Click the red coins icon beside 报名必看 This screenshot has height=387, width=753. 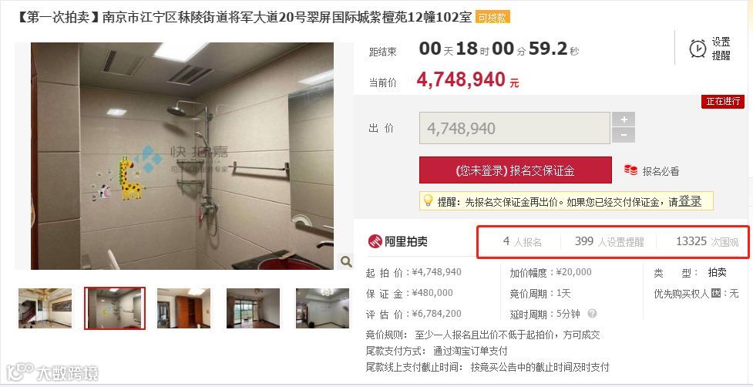[x=630, y=170]
